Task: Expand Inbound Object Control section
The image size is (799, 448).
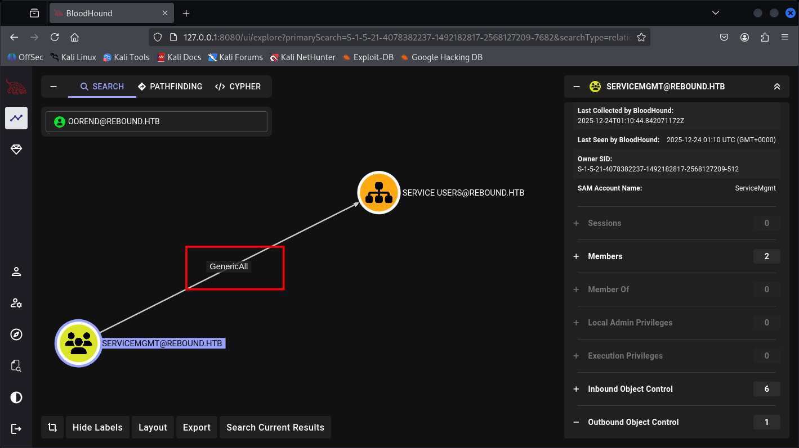Action: (576, 389)
